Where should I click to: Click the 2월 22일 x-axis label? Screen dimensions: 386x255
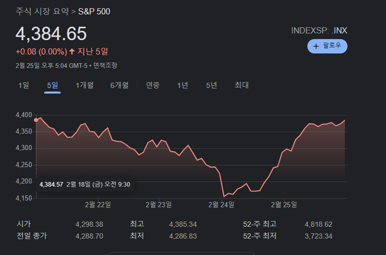(x=98, y=205)
